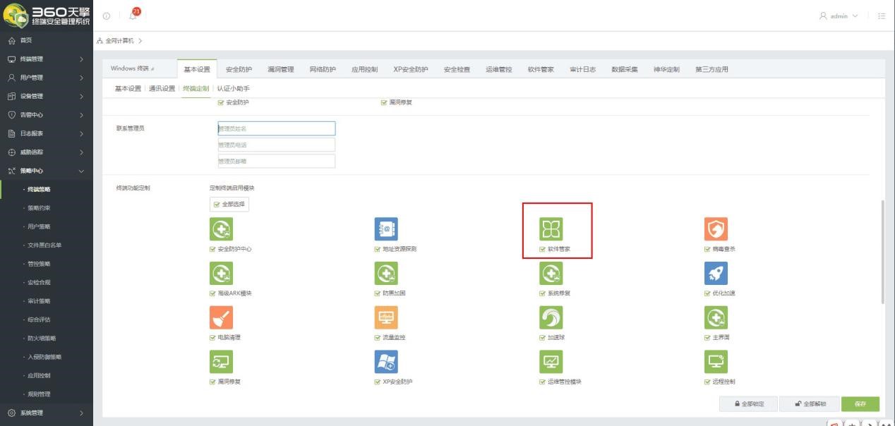Collapse the 策略中心 sidebar section
The height and width of the screenshot is (426, 895).
point(47,171)
